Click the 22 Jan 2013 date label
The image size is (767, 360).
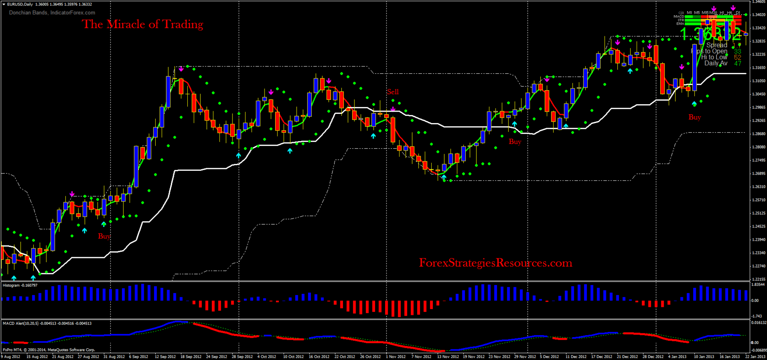click(756, 357)
